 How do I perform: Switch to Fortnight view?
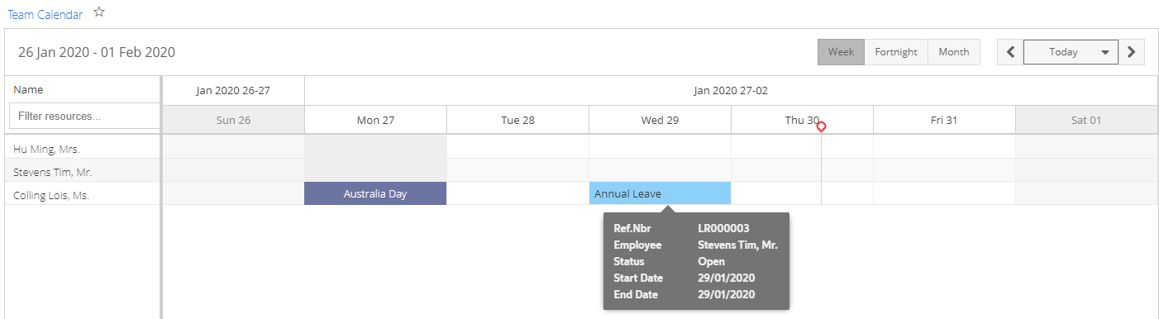tap(896, 52)
